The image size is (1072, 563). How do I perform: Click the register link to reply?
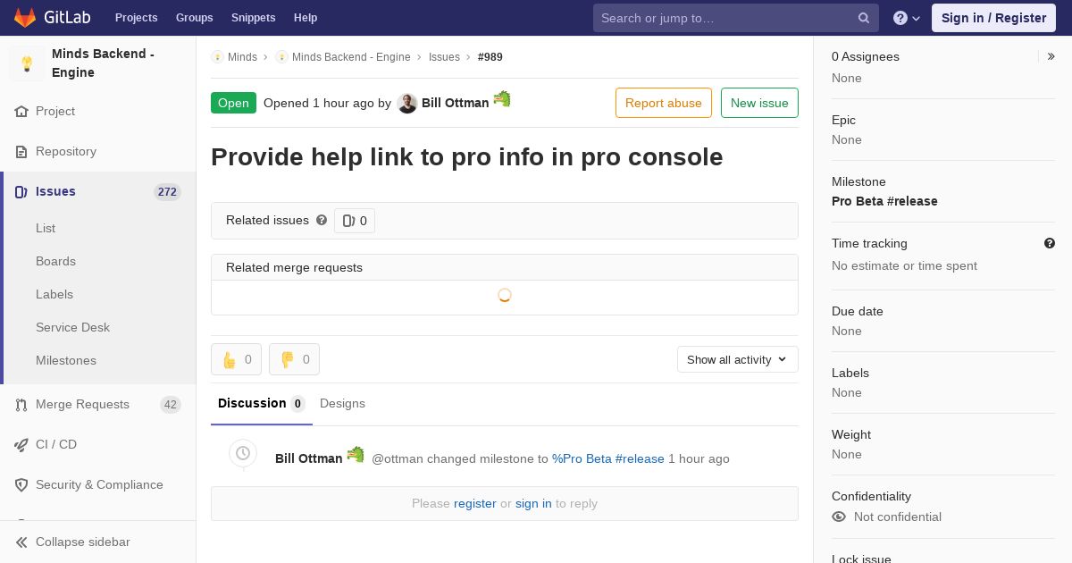point(475,503)
